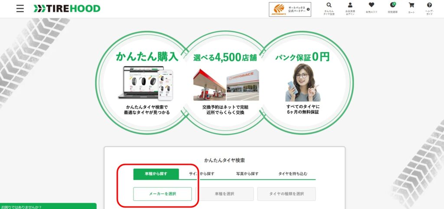The image size is (444, 209).
Task: Click the Autobacs official partner banner
Action: pyautogui.click(x=290, y=10)
